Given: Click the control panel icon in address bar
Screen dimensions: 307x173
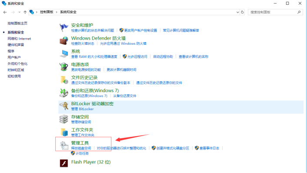Looking at the screenshot, I should click(31, 12).
